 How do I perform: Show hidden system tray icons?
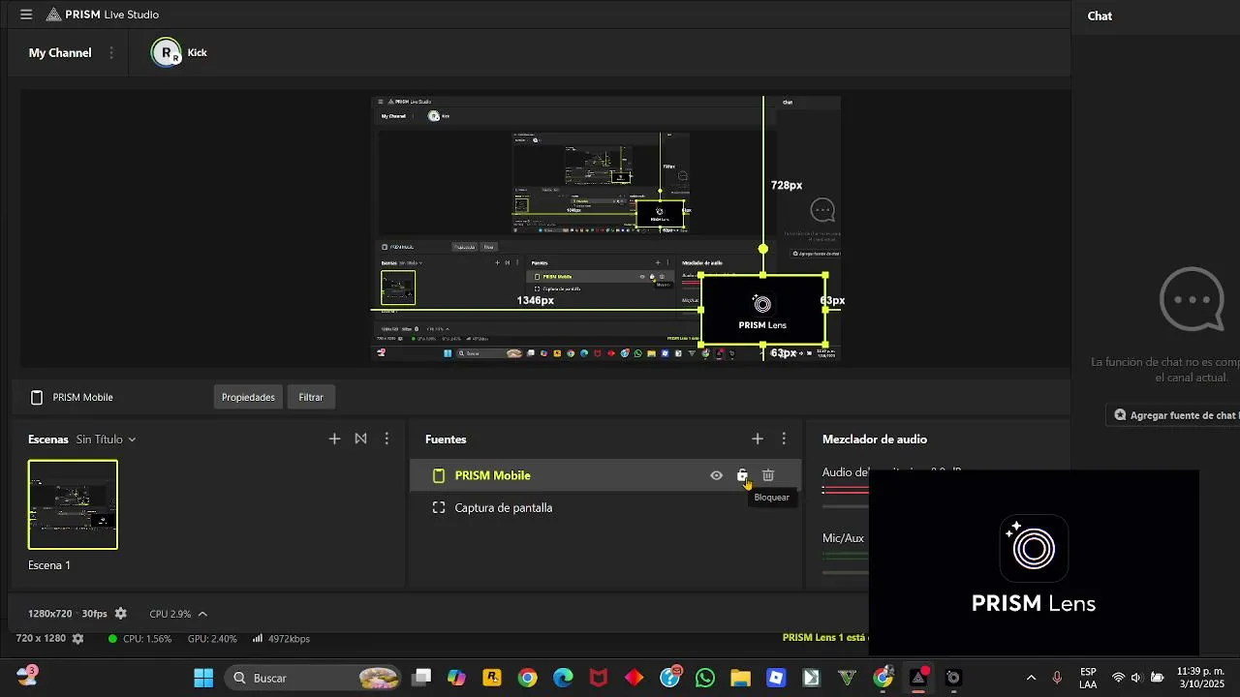1031,678
